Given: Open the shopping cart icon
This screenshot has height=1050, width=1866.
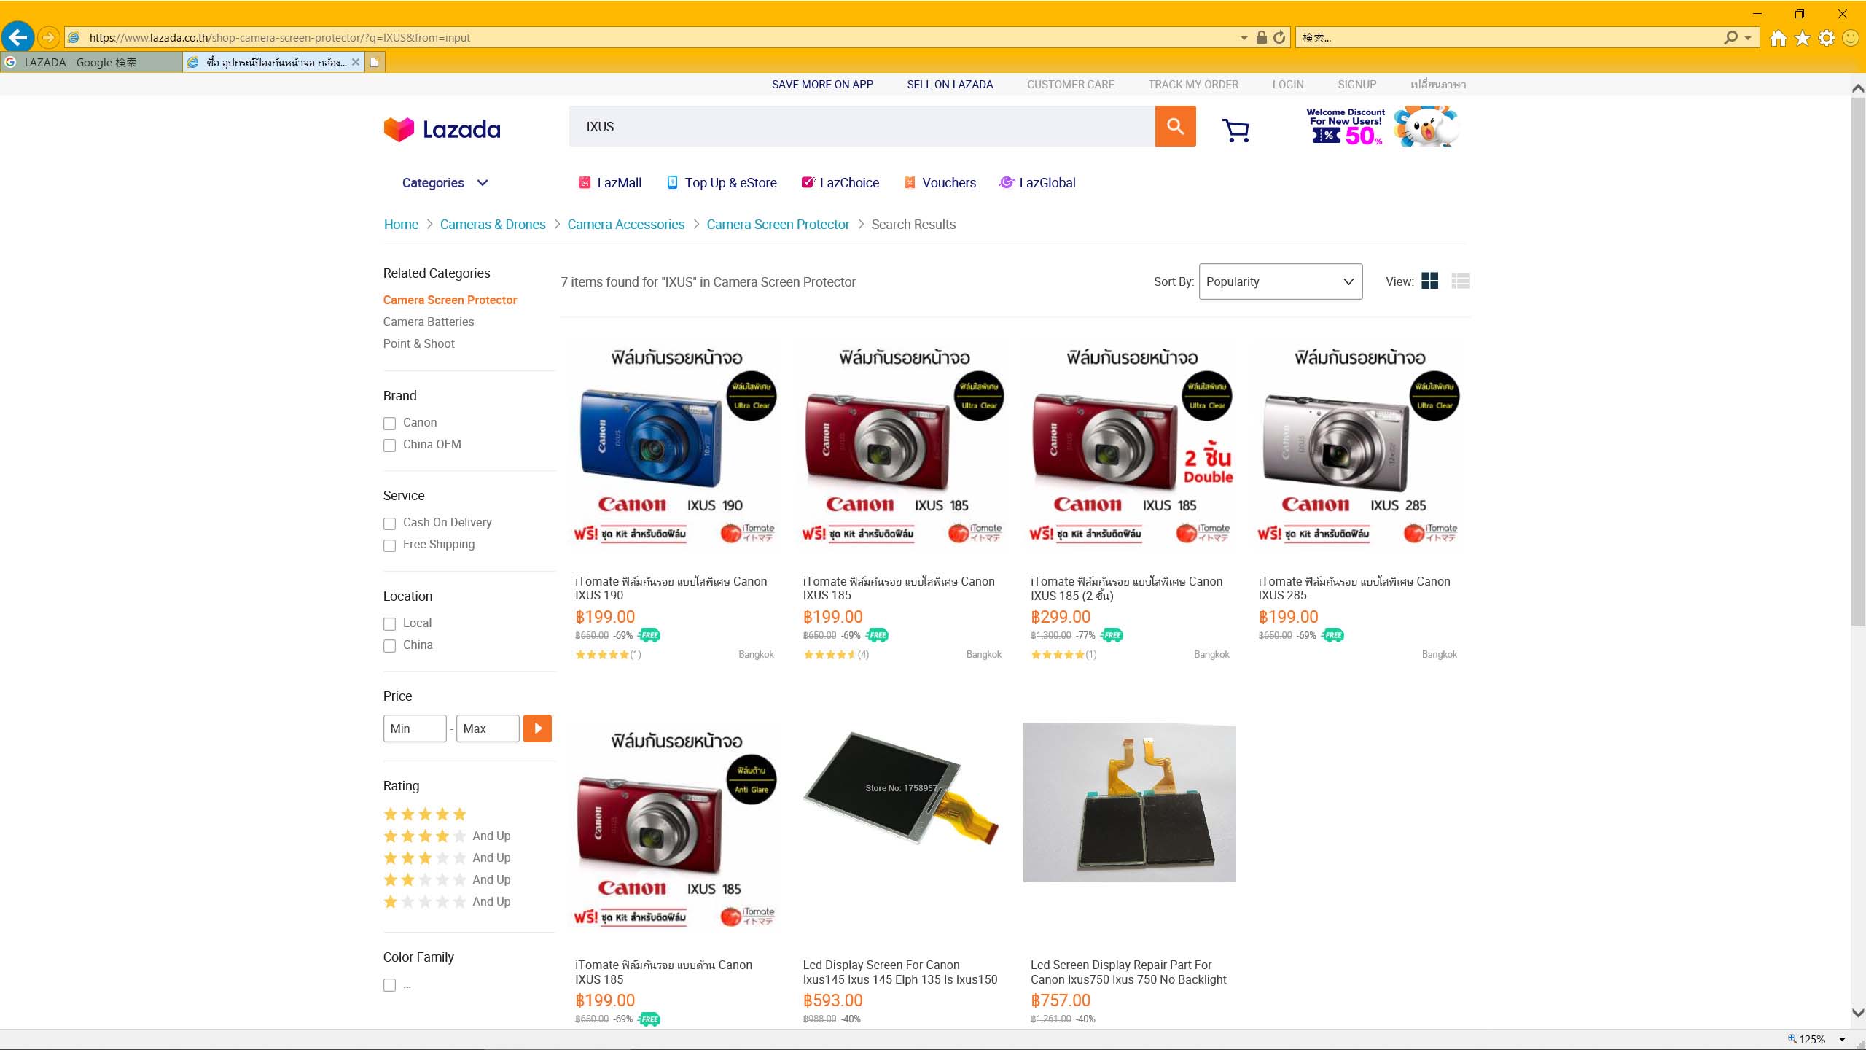Looking at the screenshot, I should [x=1235, y=131].
